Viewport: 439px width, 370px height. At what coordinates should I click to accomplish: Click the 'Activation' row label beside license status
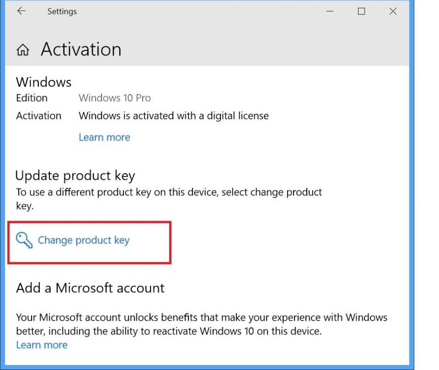[38, 115]
